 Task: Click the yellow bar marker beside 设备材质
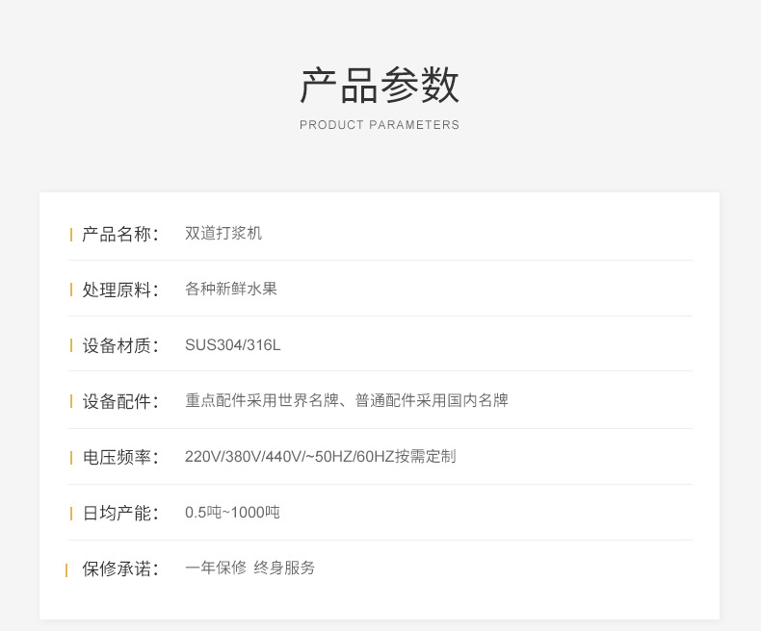click(x=71, y=346)
